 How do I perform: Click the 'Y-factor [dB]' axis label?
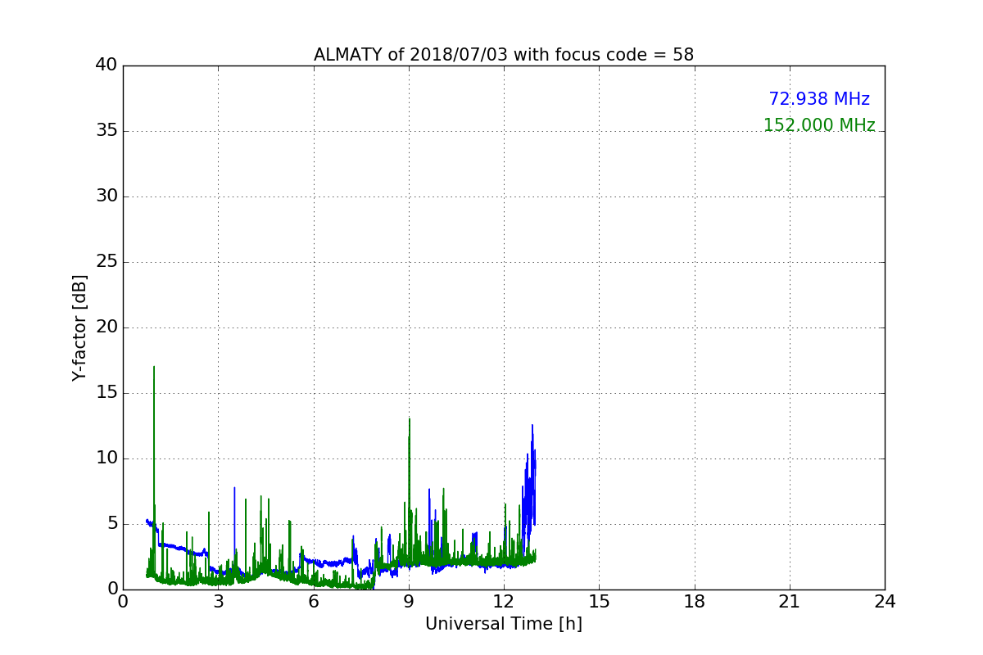tap(79, 327)
